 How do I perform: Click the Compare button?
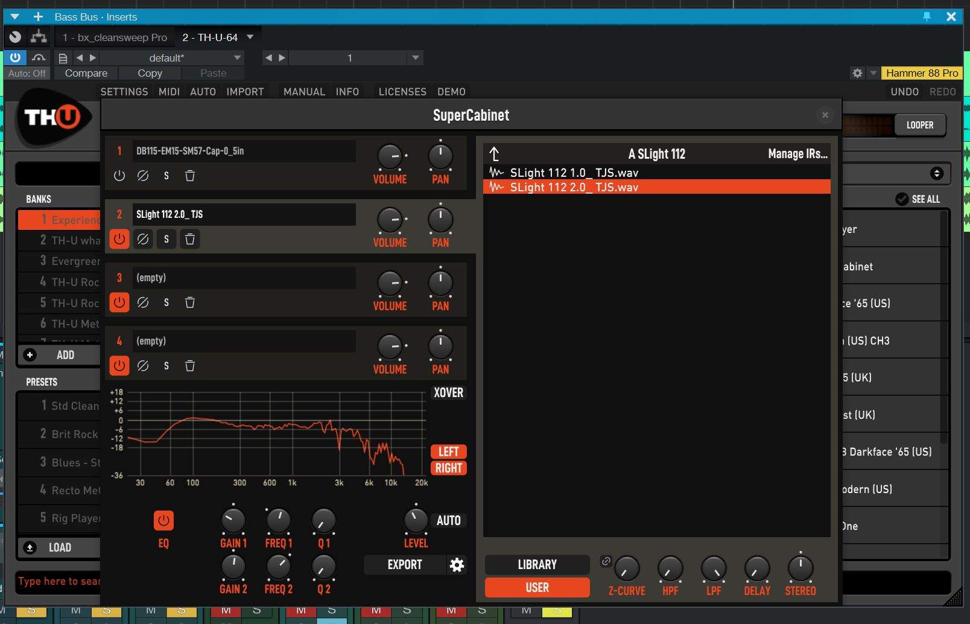[x=86, y=73]
